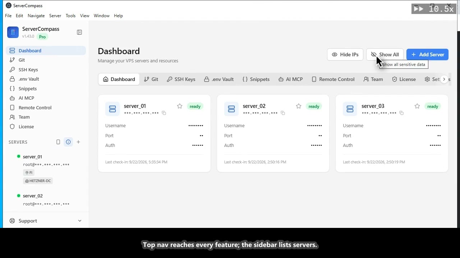Click the clipboard icon in SERVERS header
Screen dimensions: 460x258
pos(58,142)
